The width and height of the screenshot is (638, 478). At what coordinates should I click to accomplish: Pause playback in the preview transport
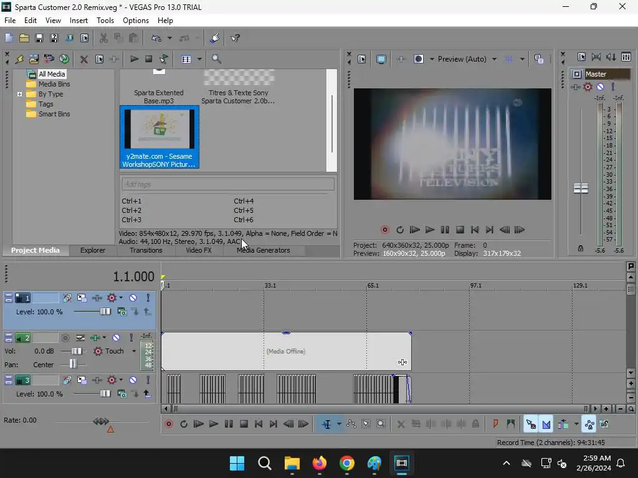click(x=445, y=230)
